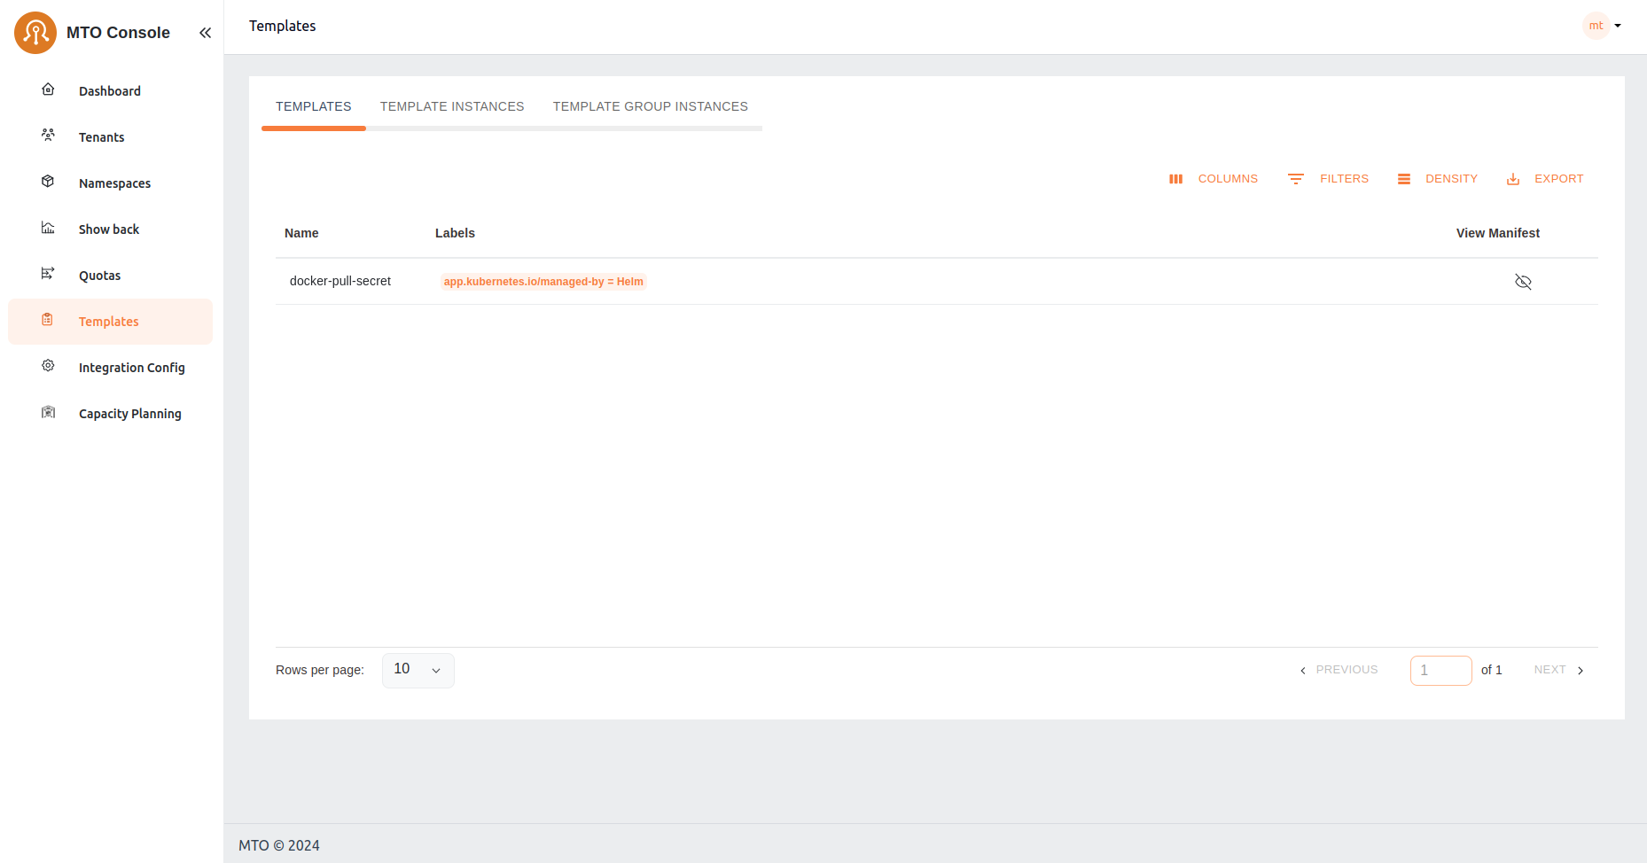Toggle manifest view for docker-pull-secret

tap(1523, 282)
